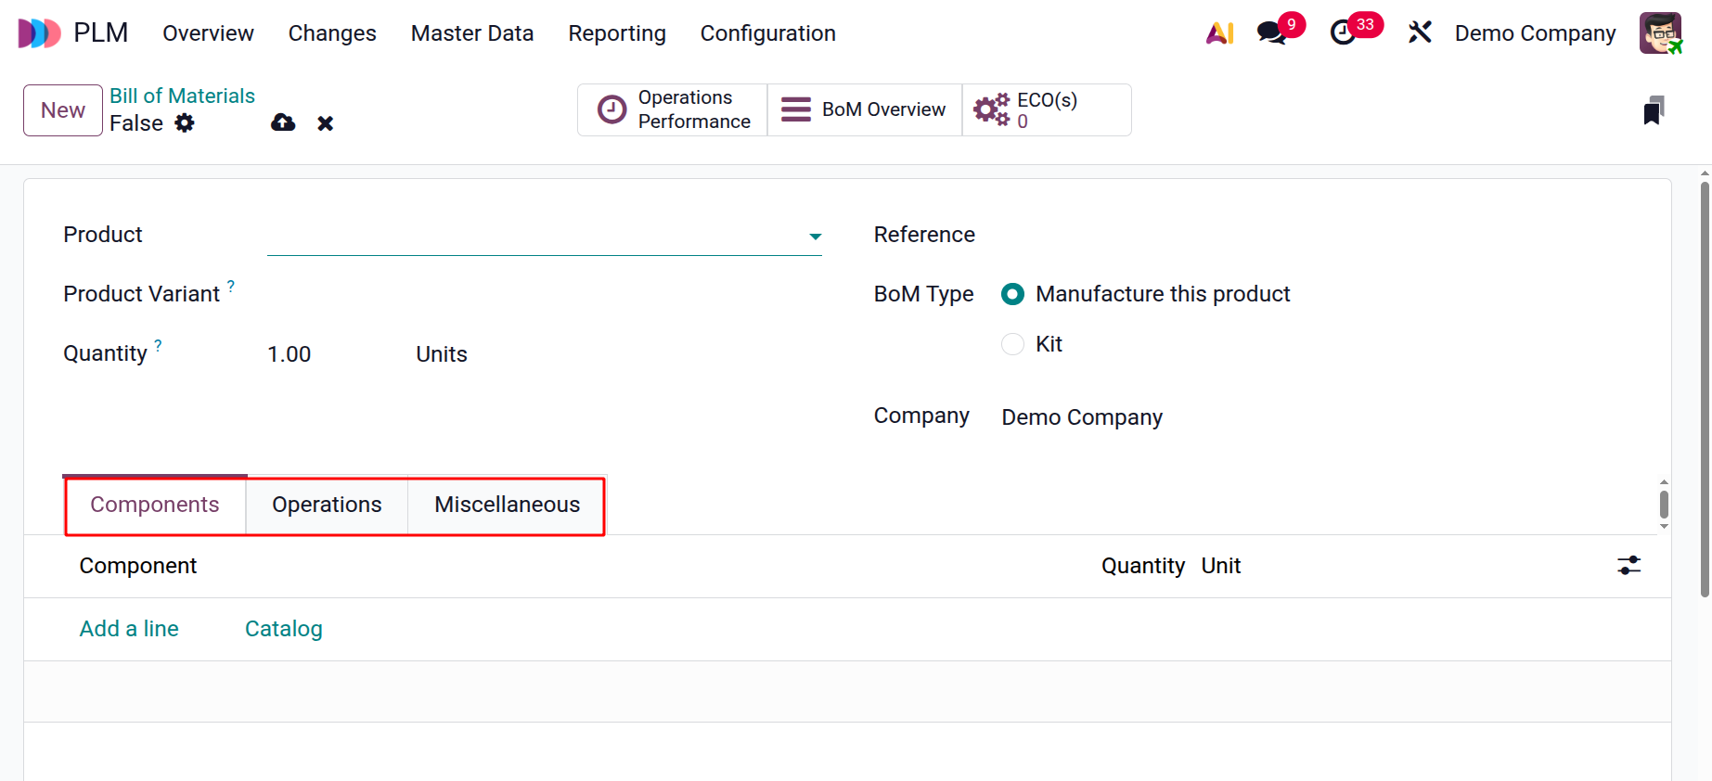Select the Kit radio option
This screenshot has height=781, width=1712.
coord(1012,344)
